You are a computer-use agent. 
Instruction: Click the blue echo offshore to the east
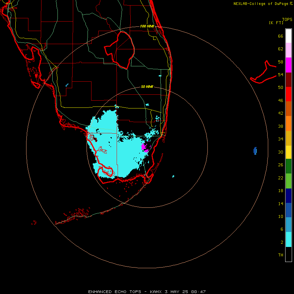tap(255, 151)
